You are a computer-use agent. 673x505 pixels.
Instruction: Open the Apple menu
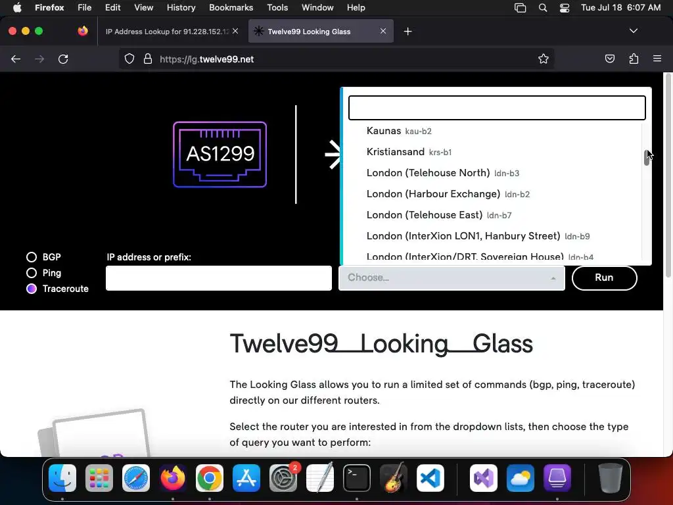tap(17, 7)
